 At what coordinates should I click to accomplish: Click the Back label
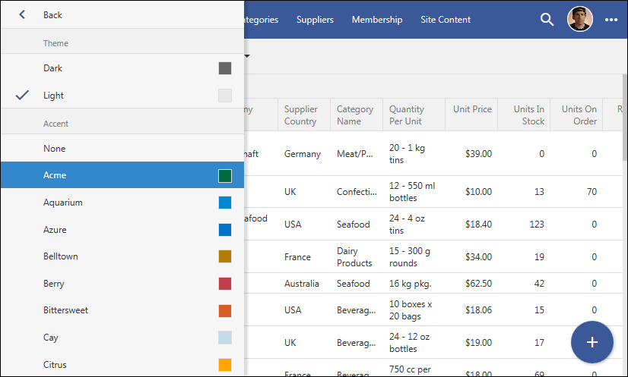(x=52, y=15)
